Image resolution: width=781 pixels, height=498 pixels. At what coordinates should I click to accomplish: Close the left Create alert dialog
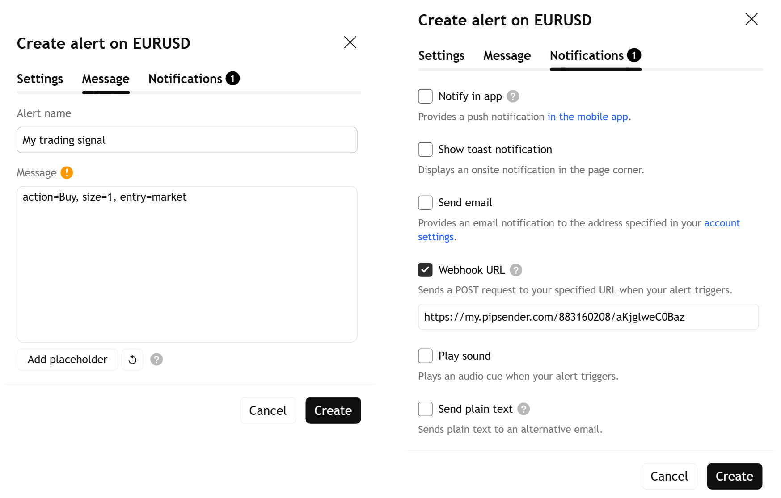point(350,42)
